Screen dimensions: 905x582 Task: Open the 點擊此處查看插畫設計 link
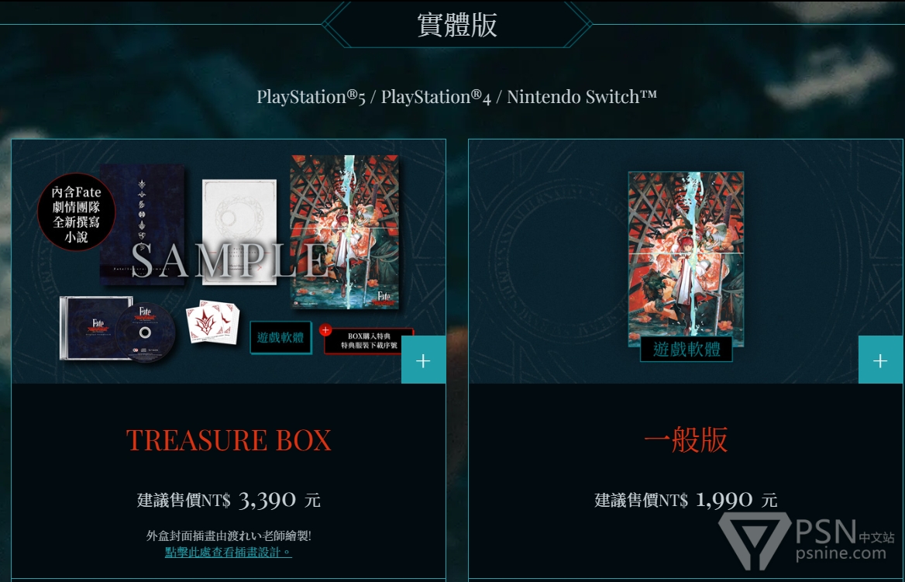[x=229, y=552]
